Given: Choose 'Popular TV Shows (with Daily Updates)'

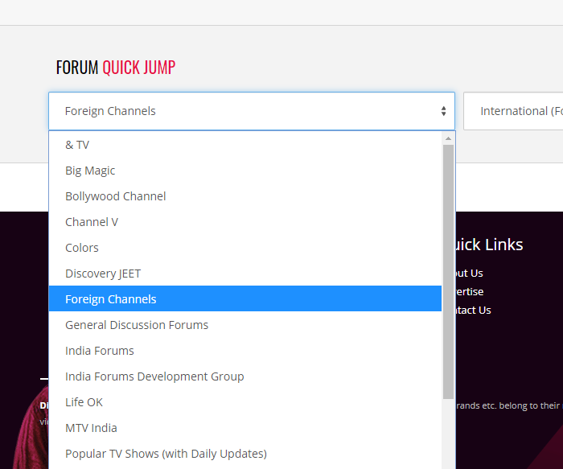Looking at the screenshot, I should coord(245,454).
